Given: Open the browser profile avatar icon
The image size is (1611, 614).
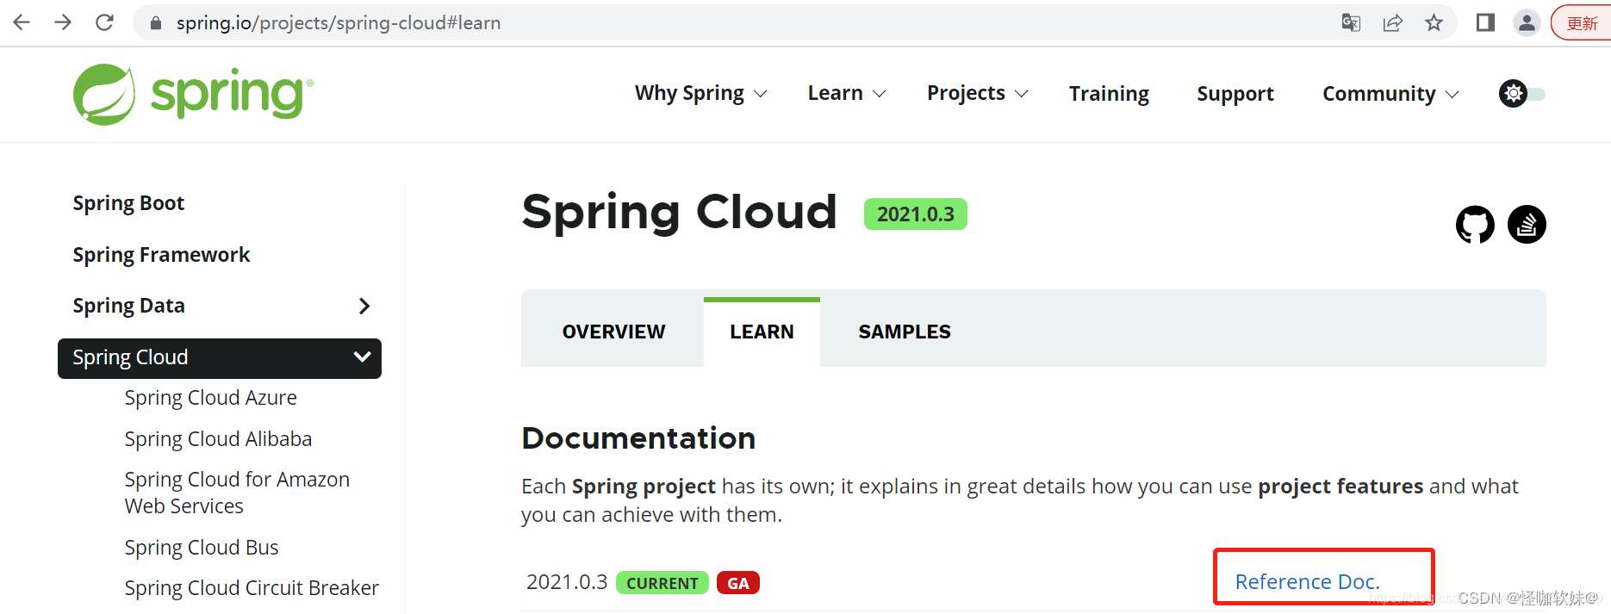Looking at the screenshot, I should 1527,23.
